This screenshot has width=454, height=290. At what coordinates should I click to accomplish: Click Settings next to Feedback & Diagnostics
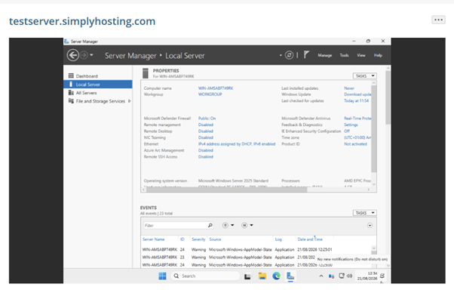point(351,125)
